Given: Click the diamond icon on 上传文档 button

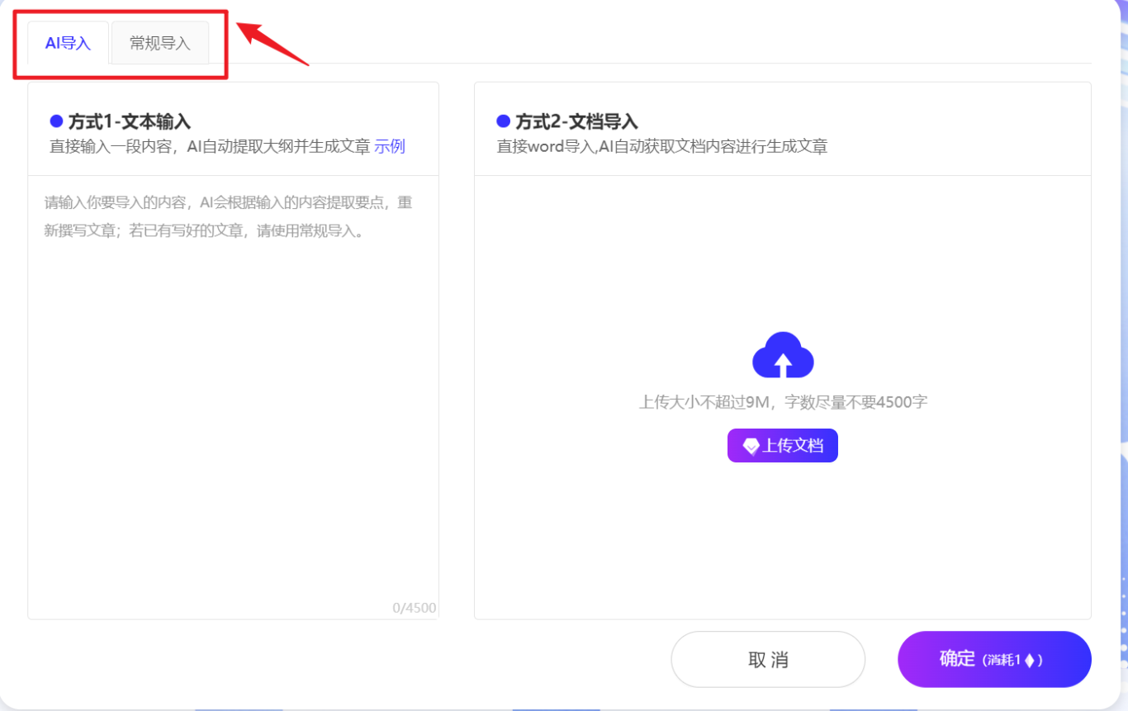Looking at the screenshot, I should (x=751, y=446).
